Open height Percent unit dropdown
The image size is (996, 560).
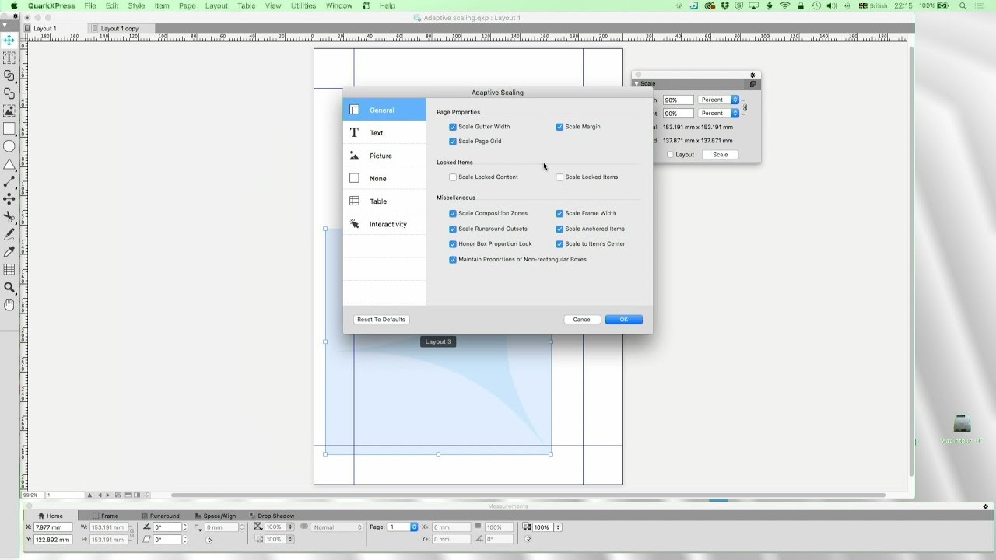pyautogui.click(x=718, y=114)
